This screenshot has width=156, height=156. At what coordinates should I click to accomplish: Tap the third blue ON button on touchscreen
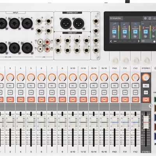[135, 32]
